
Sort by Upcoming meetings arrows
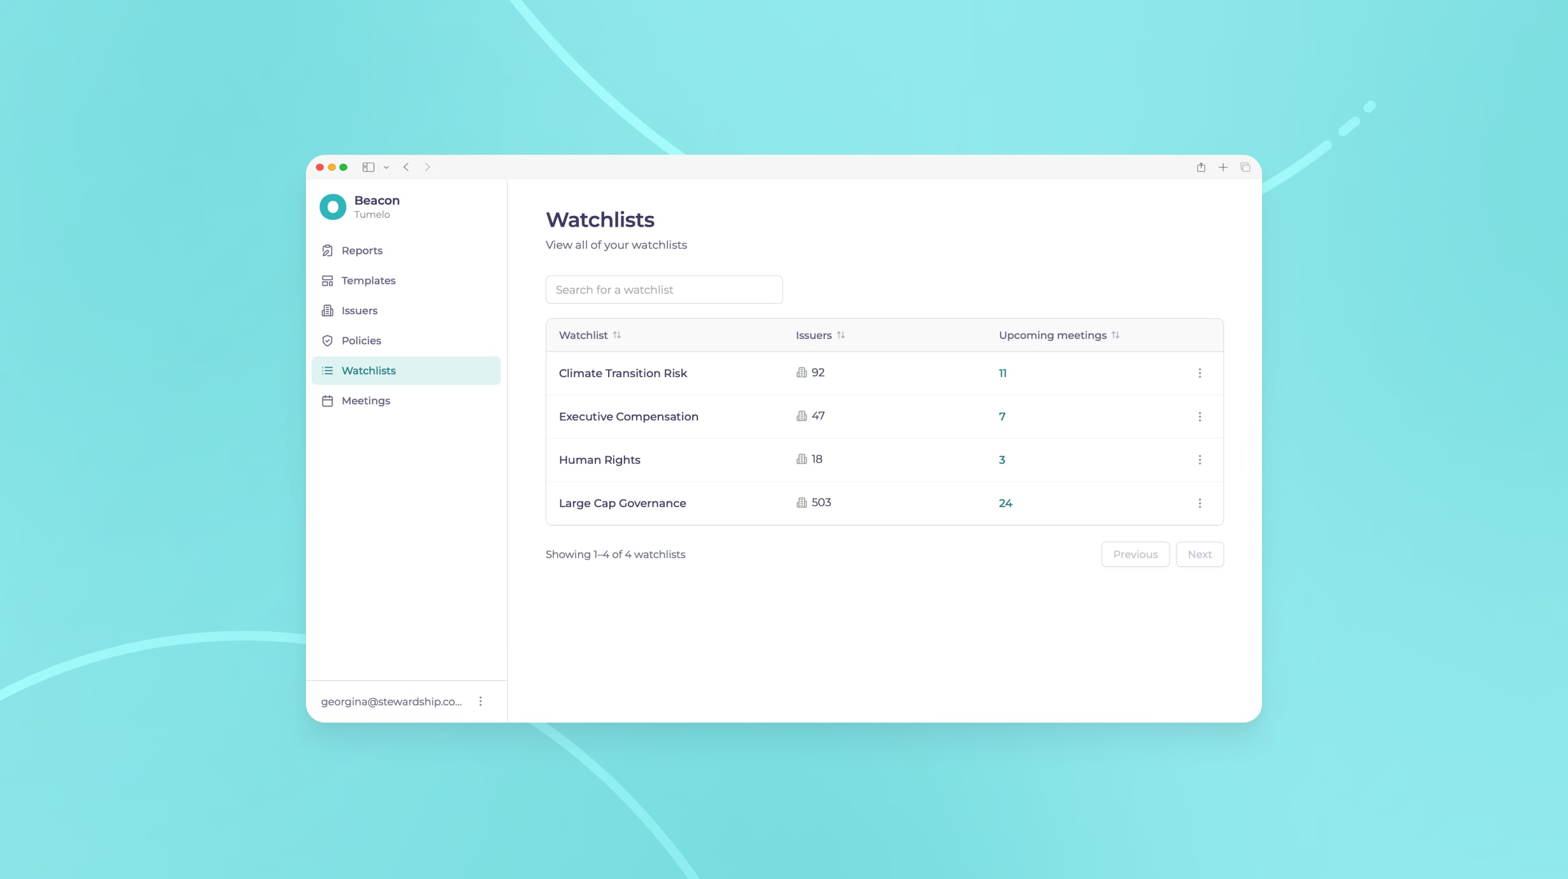point(1115,335)
